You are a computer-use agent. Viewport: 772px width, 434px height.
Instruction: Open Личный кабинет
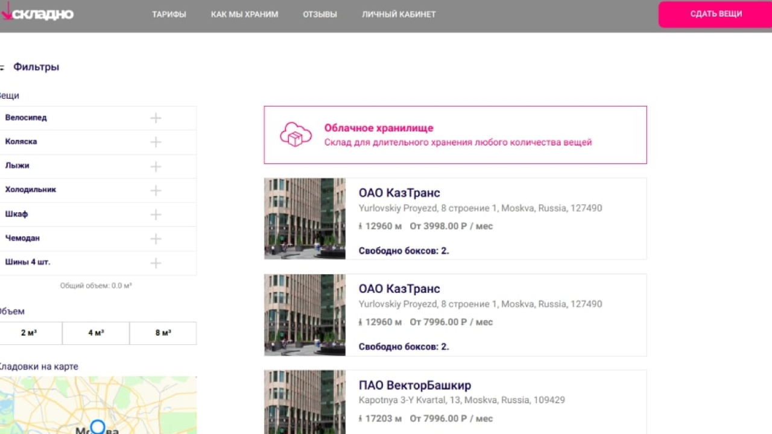(x=398, y=14)
